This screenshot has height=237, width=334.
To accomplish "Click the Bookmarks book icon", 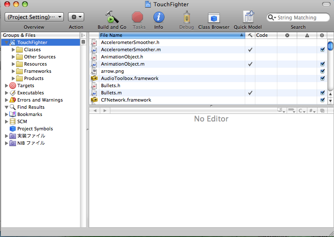I will coord(13,114).
